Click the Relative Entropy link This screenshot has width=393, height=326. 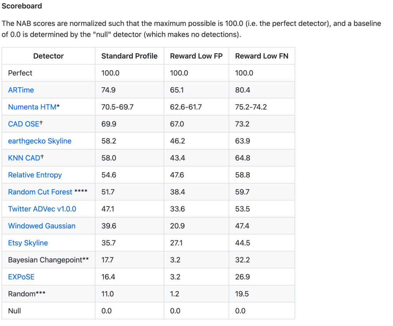[x=35, y=175]
